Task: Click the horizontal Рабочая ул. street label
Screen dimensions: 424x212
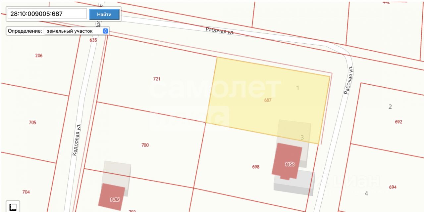Action: click(x=220, y=31)
